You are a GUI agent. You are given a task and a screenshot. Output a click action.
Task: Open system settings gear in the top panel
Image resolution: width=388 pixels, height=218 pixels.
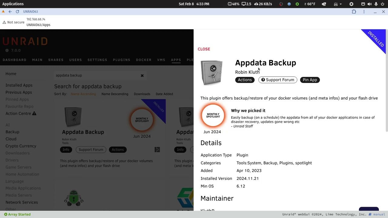351,4
